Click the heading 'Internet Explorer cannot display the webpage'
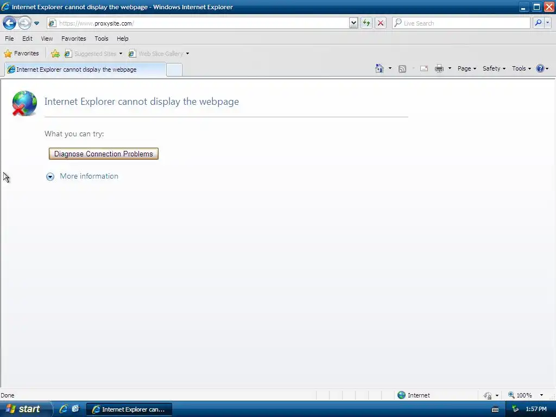 (x=142, y=102)
